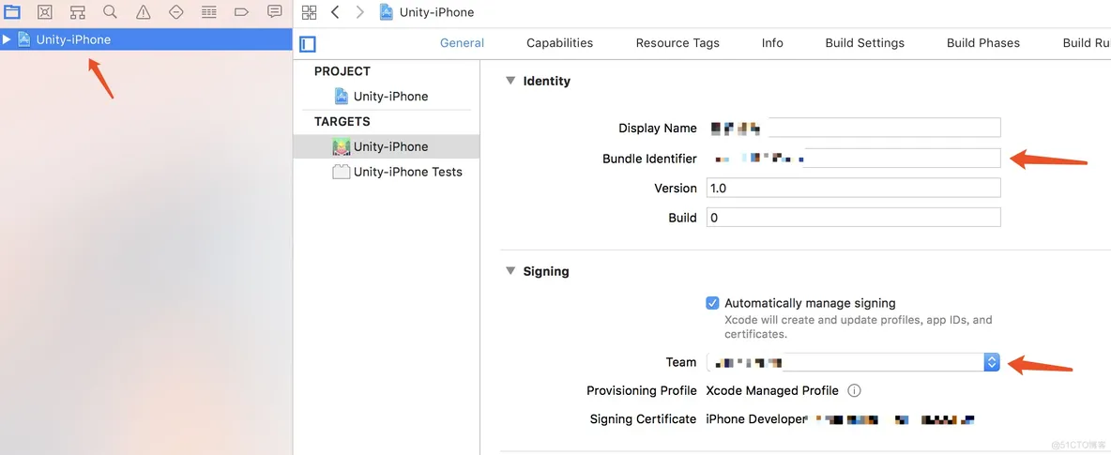Switch to the Build Phases tab
The height and width of the screenshot is (455, 1111).
pos(982,43)
